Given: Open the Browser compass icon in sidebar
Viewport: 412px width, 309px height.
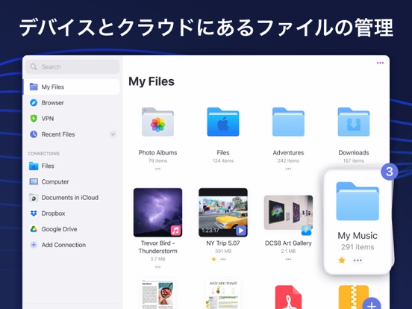Looking at the screenshot, I should click(x=34, y=103).
